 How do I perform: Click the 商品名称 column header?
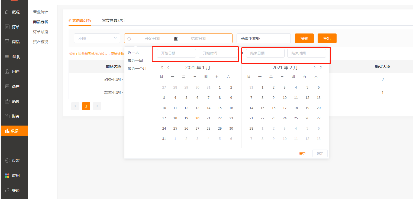(114, 67)
